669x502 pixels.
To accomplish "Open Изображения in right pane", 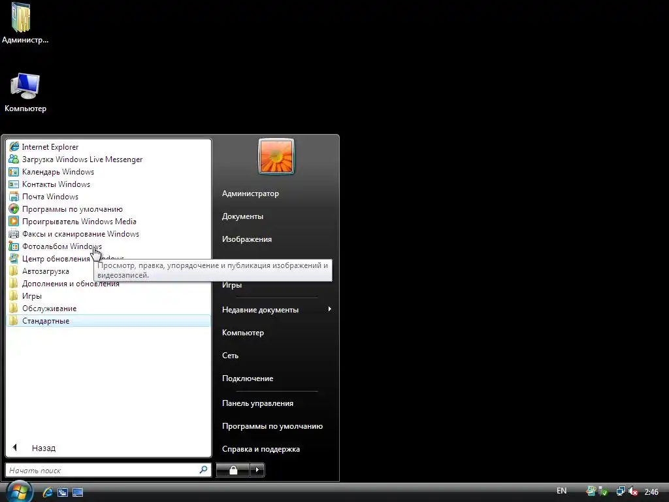I will [x=246, y=239].
